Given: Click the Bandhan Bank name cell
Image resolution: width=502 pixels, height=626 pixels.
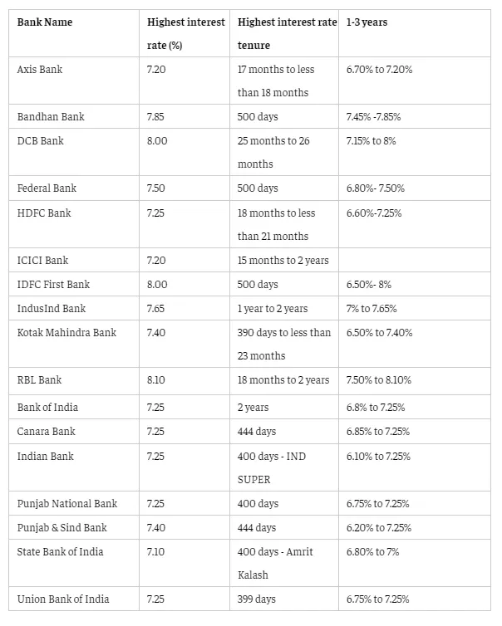Looking at the screenshot, I should (x=74, y=116).
